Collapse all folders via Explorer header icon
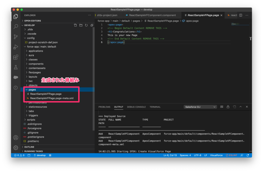Screen dimensions: 263x172 92,25
